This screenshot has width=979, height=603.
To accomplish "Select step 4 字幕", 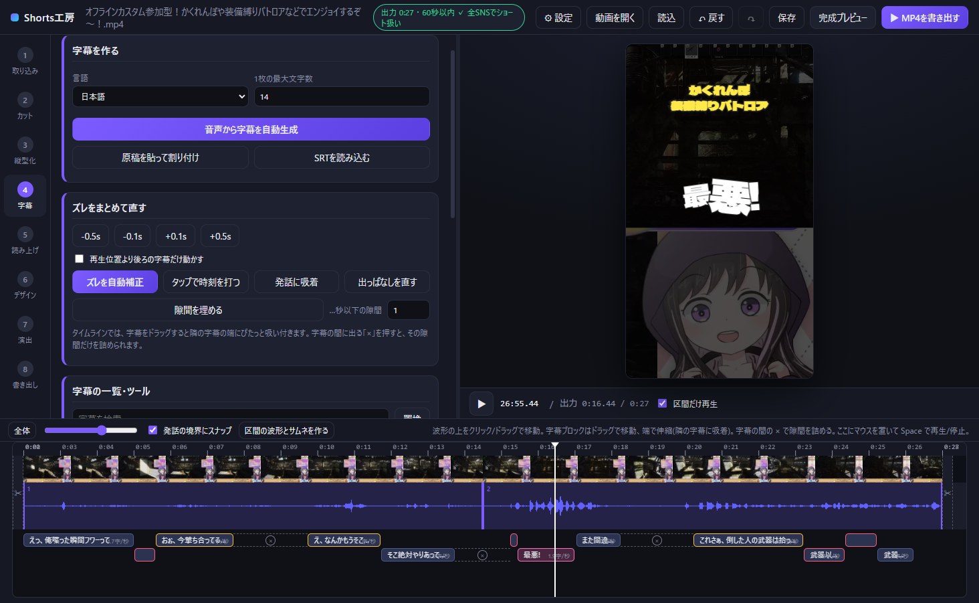I will tap(25, 196).
